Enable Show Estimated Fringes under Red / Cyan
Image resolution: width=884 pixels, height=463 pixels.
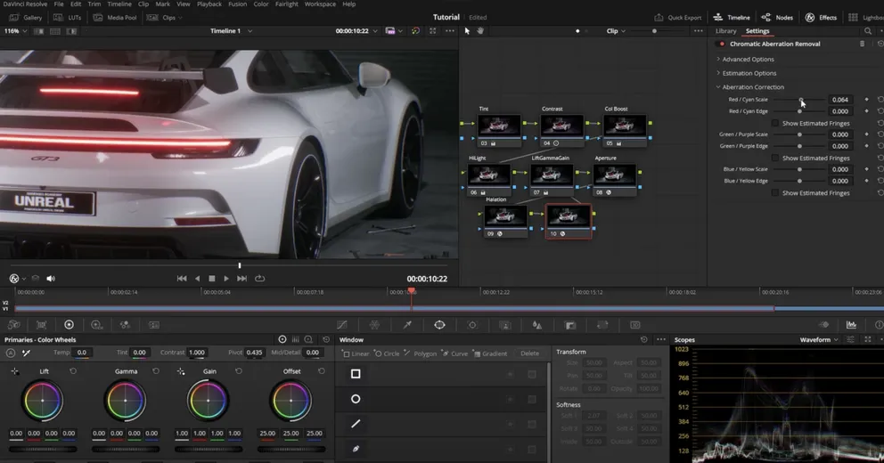(x=775, y=124)
